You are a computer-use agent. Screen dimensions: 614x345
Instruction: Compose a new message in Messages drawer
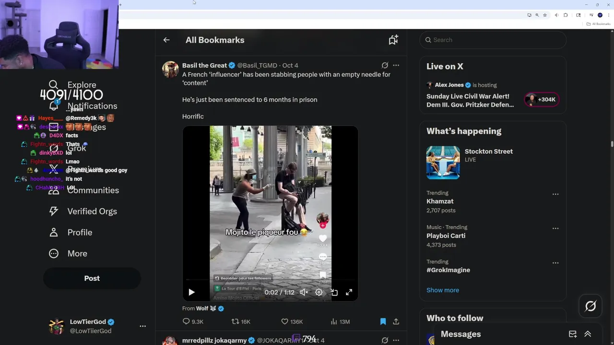573,334
